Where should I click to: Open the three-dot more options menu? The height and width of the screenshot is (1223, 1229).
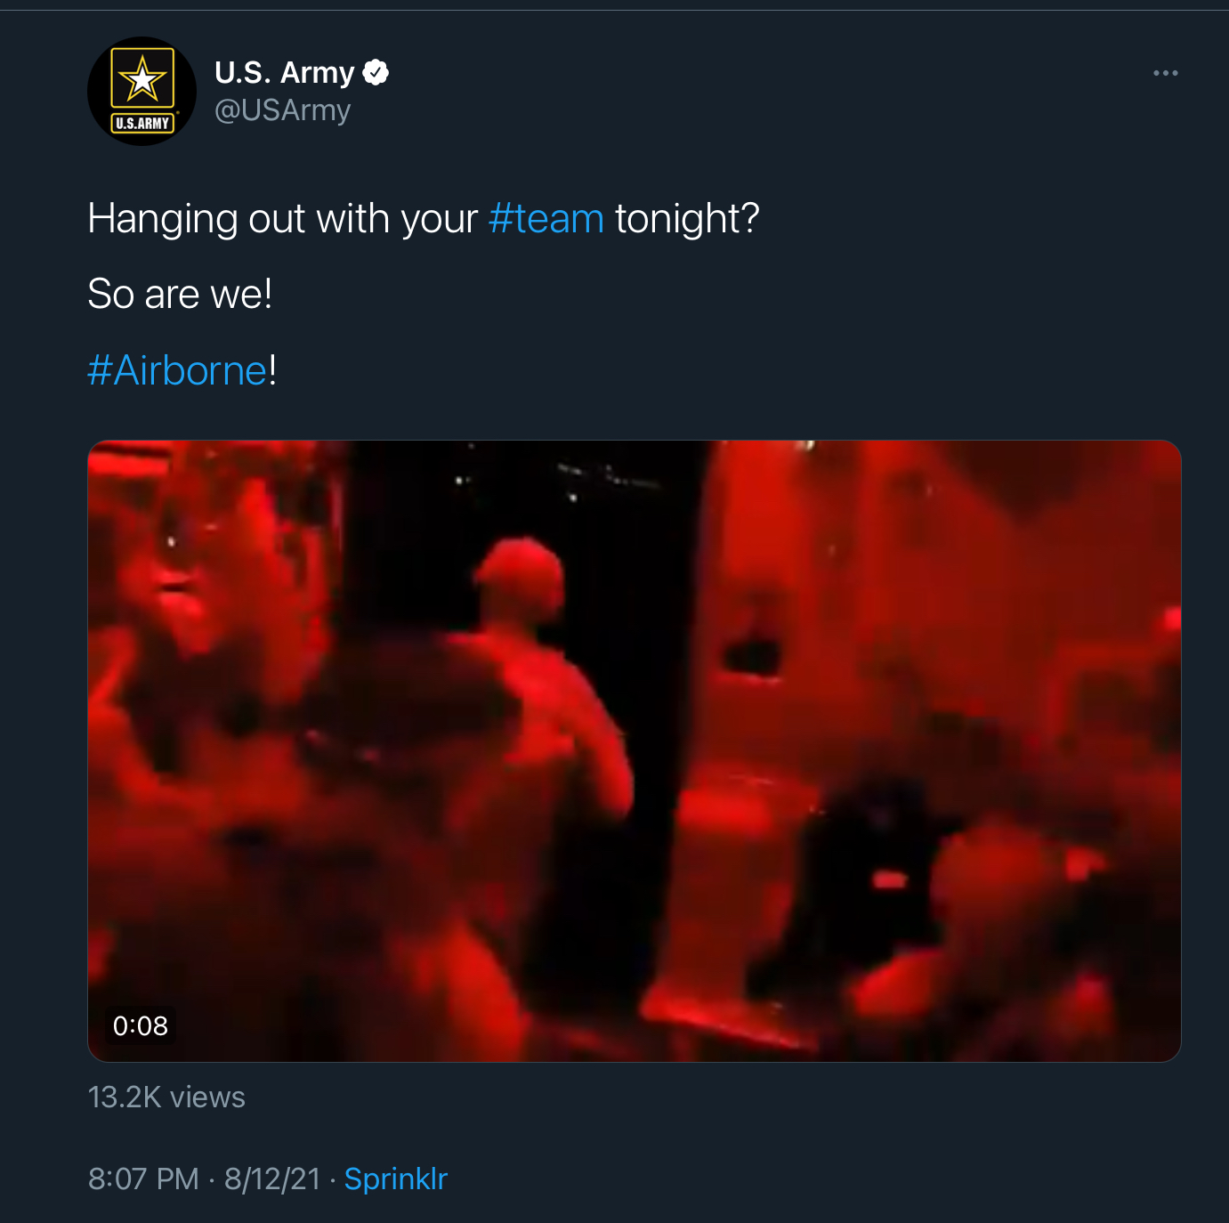(x=1165, y=73)
